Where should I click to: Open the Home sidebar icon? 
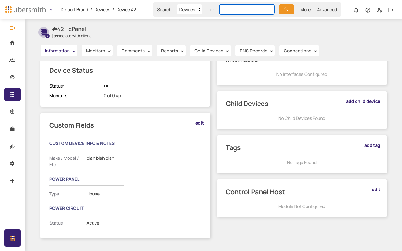coord(12,43)
